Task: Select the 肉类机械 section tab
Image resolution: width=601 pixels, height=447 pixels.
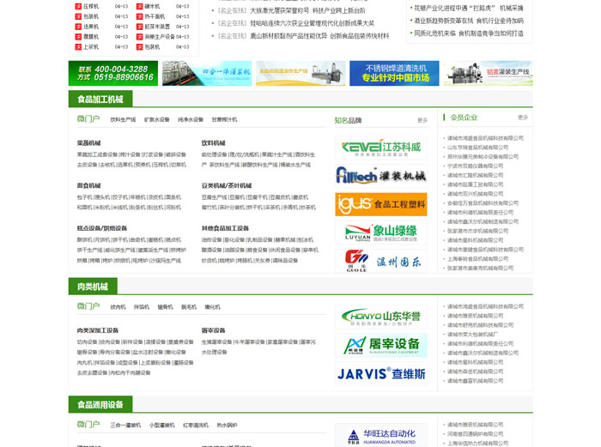Action: coord(94,287)
